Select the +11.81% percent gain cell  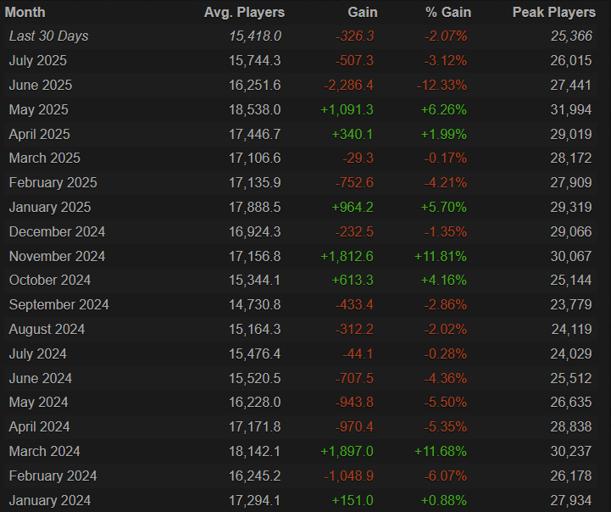tap(441, 256)
